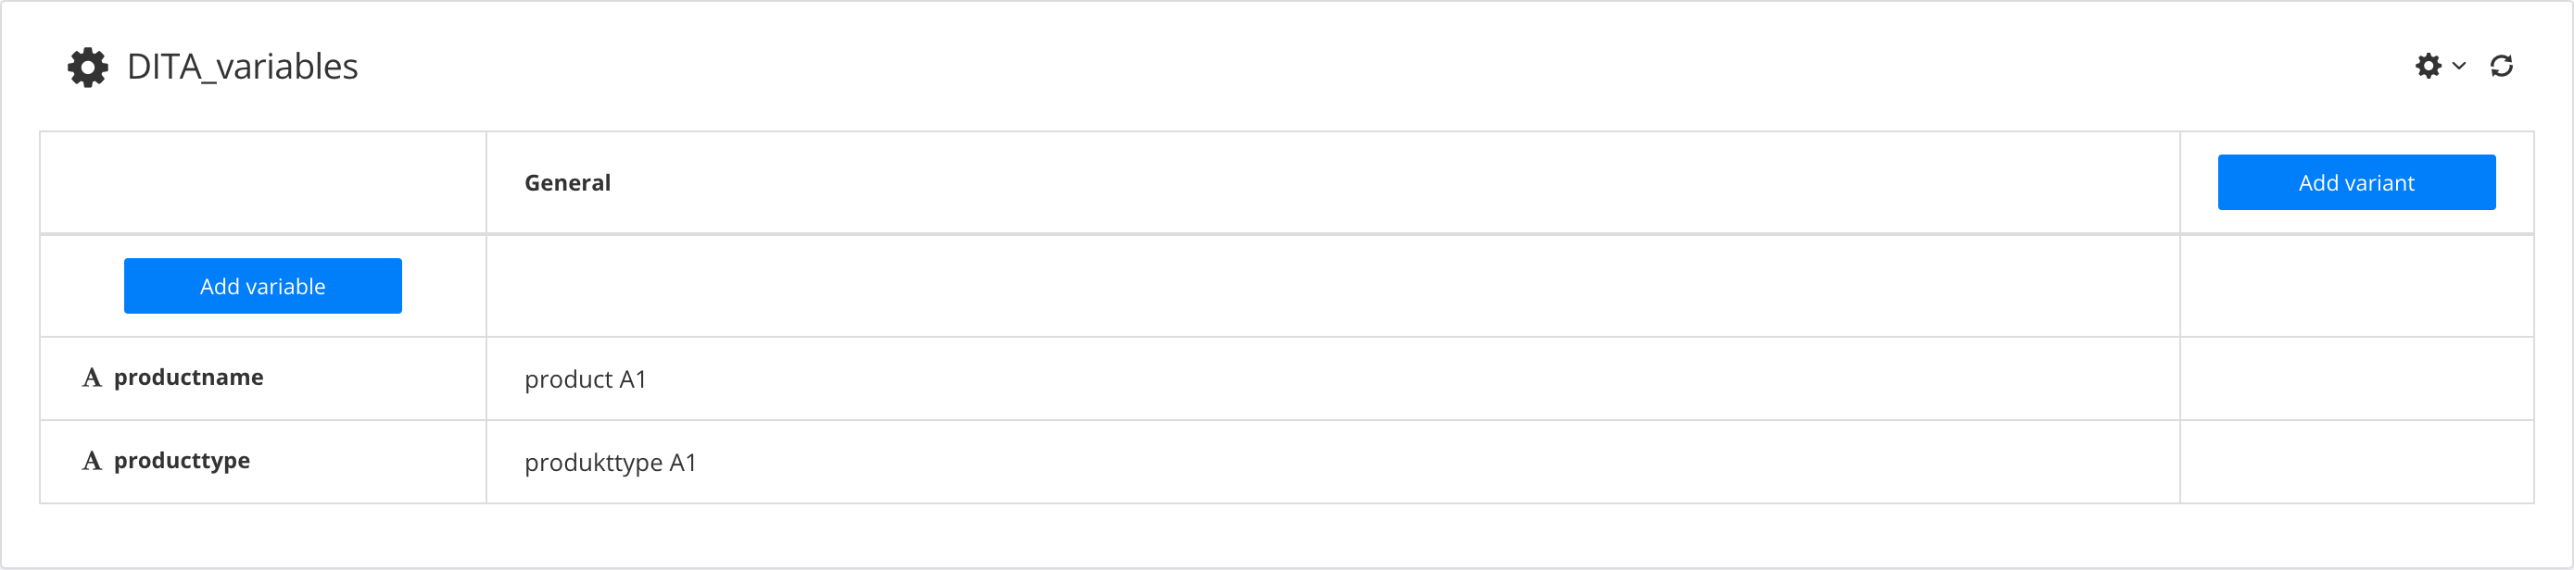Click the gear icon beside DITA_variables title
This screenshot has width=2574, height=570.
tap(88, 67)
